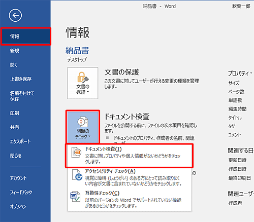
Task: Click the サイズ property label
Action: 234,83
